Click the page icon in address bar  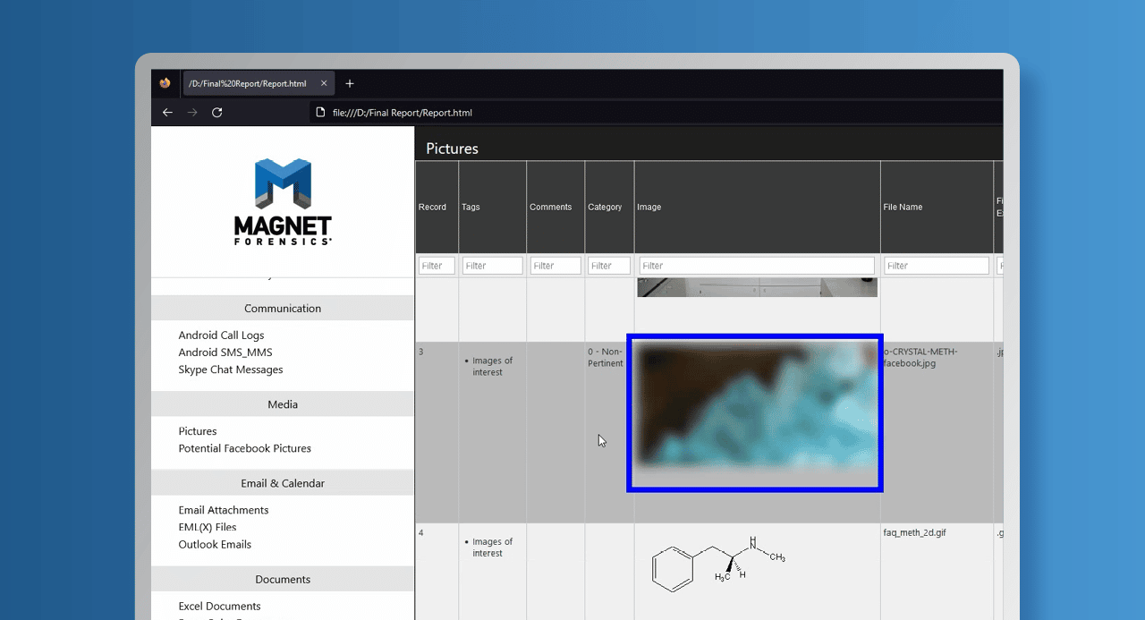point(320,113)
